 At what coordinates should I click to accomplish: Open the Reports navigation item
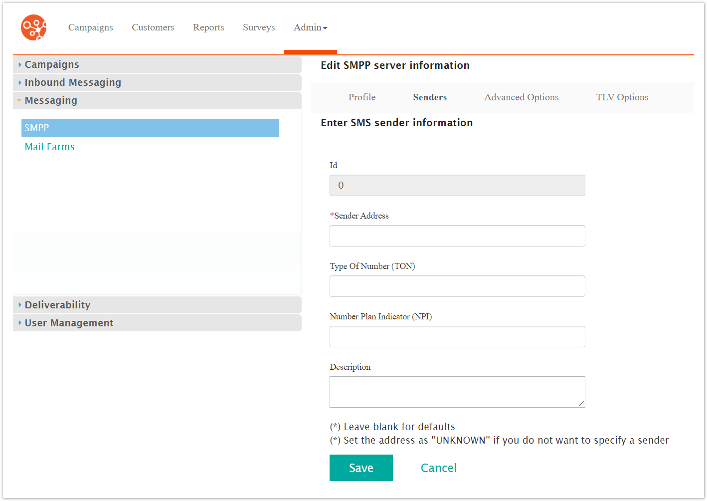(208, 27)
